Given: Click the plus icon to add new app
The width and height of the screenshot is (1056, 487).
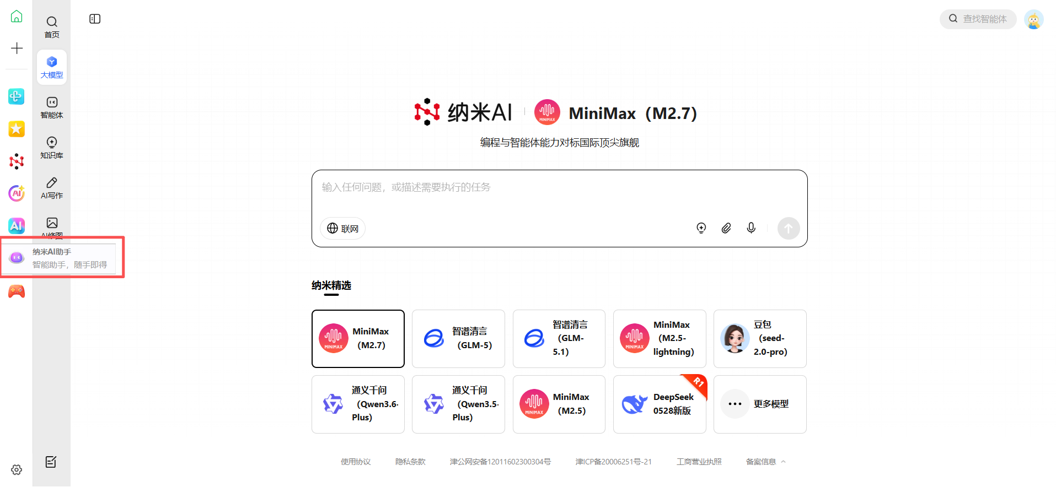Looking at the screenshot, I should 17,48.
